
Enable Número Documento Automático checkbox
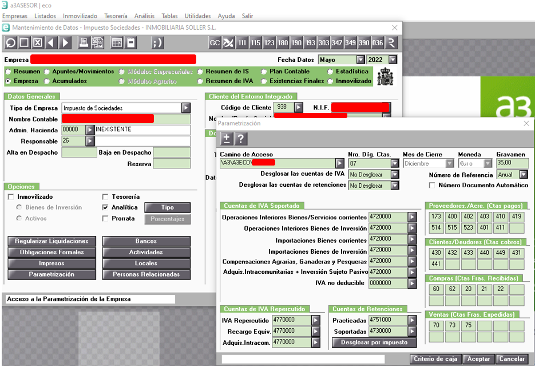(x=432, y=186)
